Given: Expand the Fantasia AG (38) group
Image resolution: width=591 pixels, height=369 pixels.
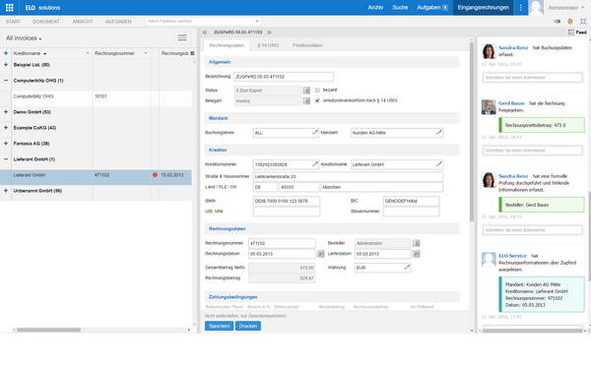Looking at the screenshot, I should point(6,144).
